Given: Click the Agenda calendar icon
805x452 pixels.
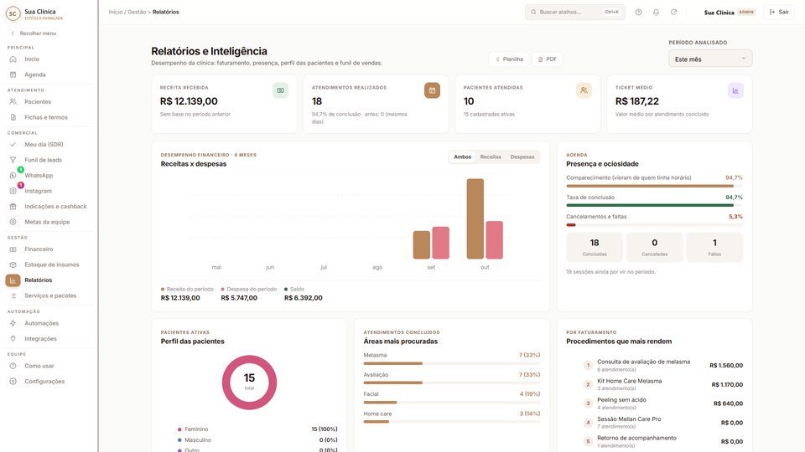Looking at the screenshot, I should (13, 74).
